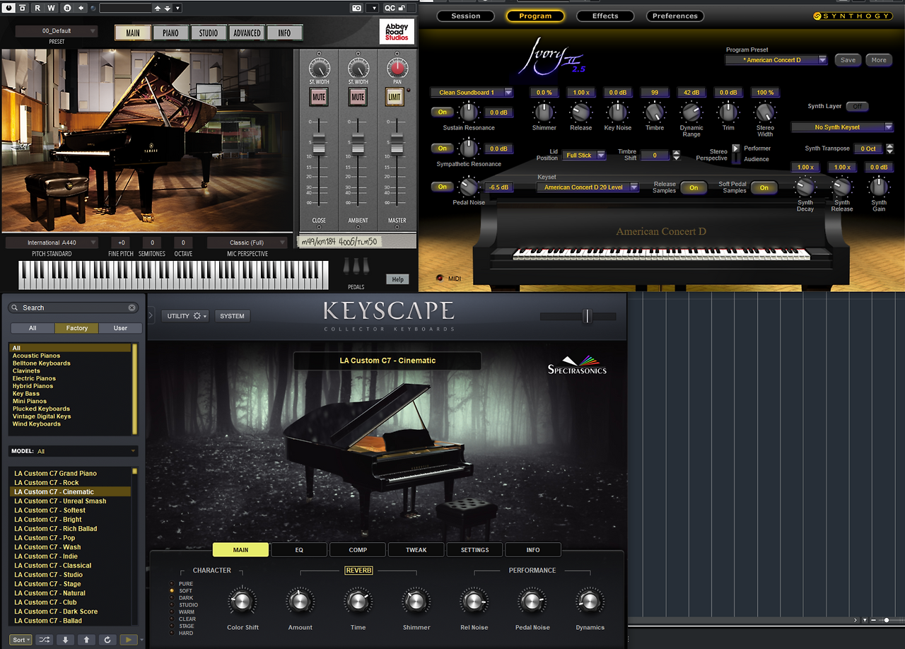Open the Keyscape Sort dropdown

click(x=21, y=640)
